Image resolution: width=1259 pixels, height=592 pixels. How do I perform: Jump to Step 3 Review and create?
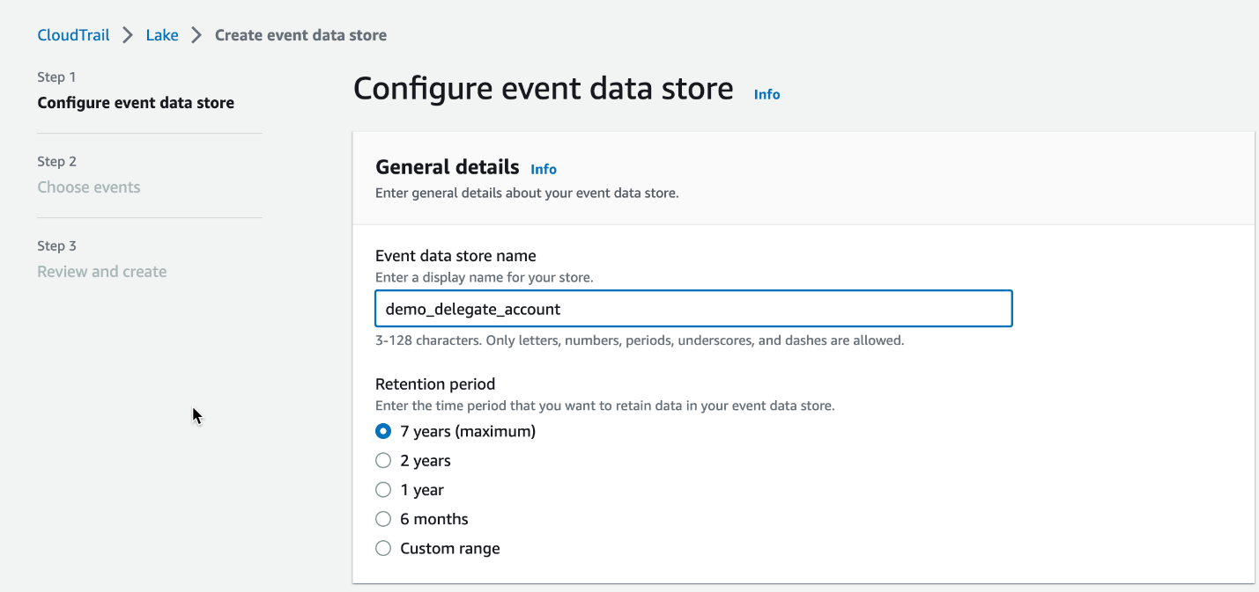click(101, 271)
